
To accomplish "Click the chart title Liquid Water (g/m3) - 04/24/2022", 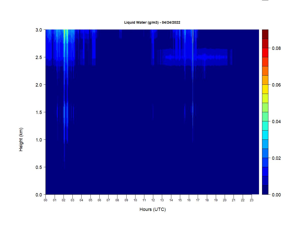I will tap(152, 22).
